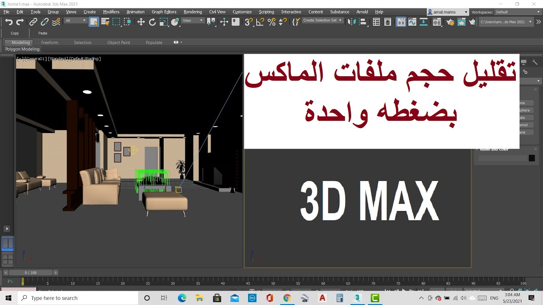
Task: Click the Select and Place tool
Action: pos(175,22)
